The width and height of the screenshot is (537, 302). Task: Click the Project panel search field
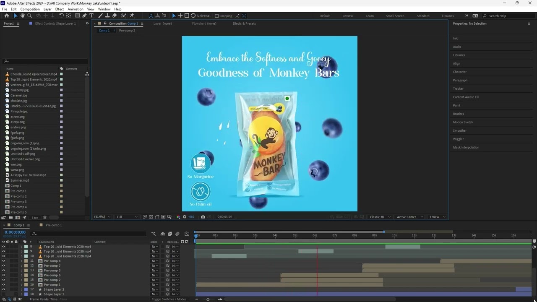click(45, 61)
